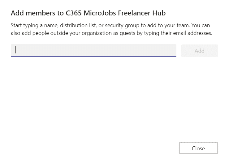The height and width of the screenshot is (163, 229).
Task: Click the description text about guests
Action: click(x=111, y=33)
